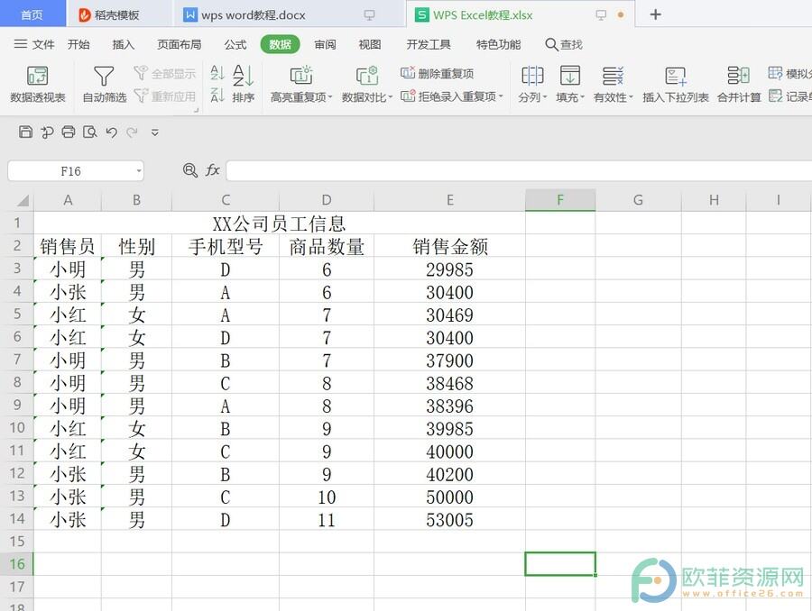Switch to the 公式 (Formulas) tab
Screen dimensions: 812x611
(x=235, y=44)
